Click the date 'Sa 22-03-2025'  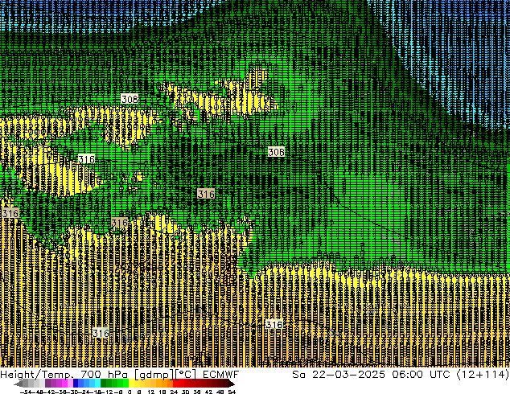click(x=339, y=375)
